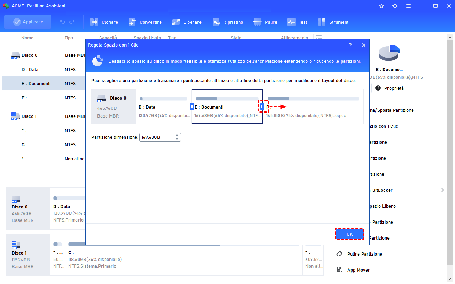The height and width of the screenshot is (284, 455).
Task: Click the Pulire Partizione eraser icon
Action: point(339,254)
